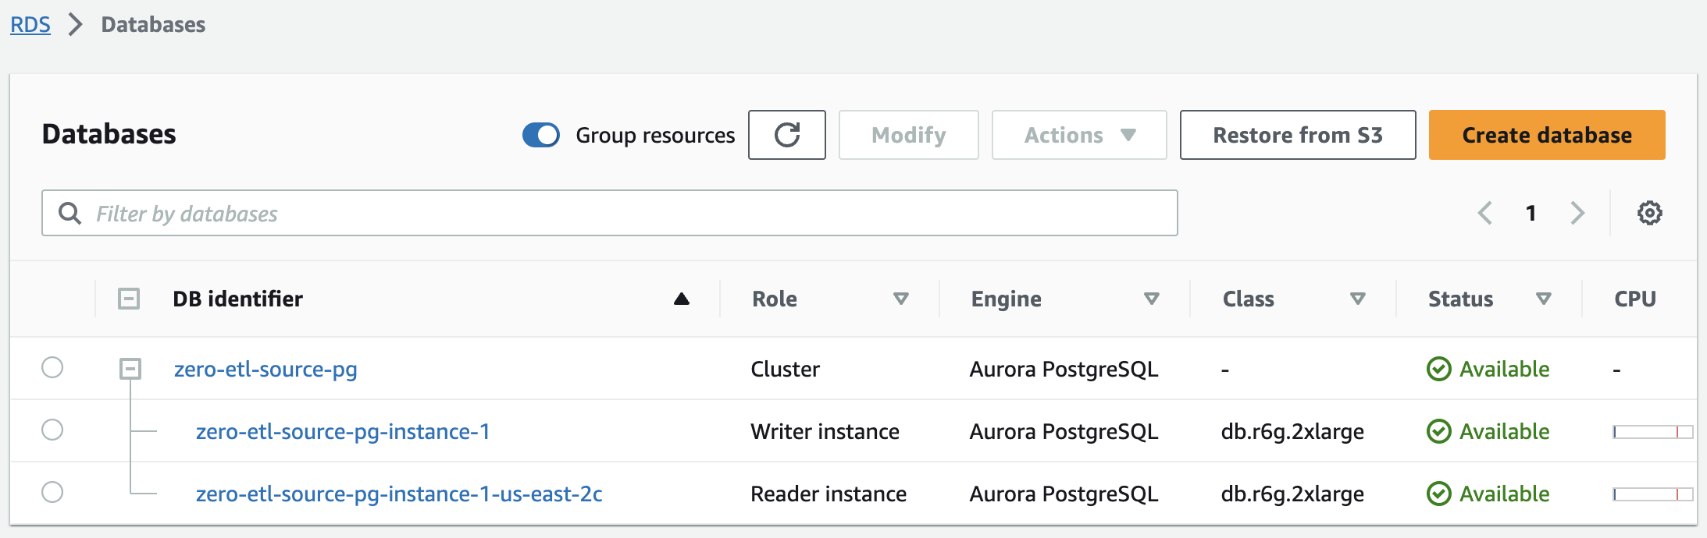This screenshot has width=1707, height=538.
Task: Click the refresh databases icon button
Action: point(786,135)
